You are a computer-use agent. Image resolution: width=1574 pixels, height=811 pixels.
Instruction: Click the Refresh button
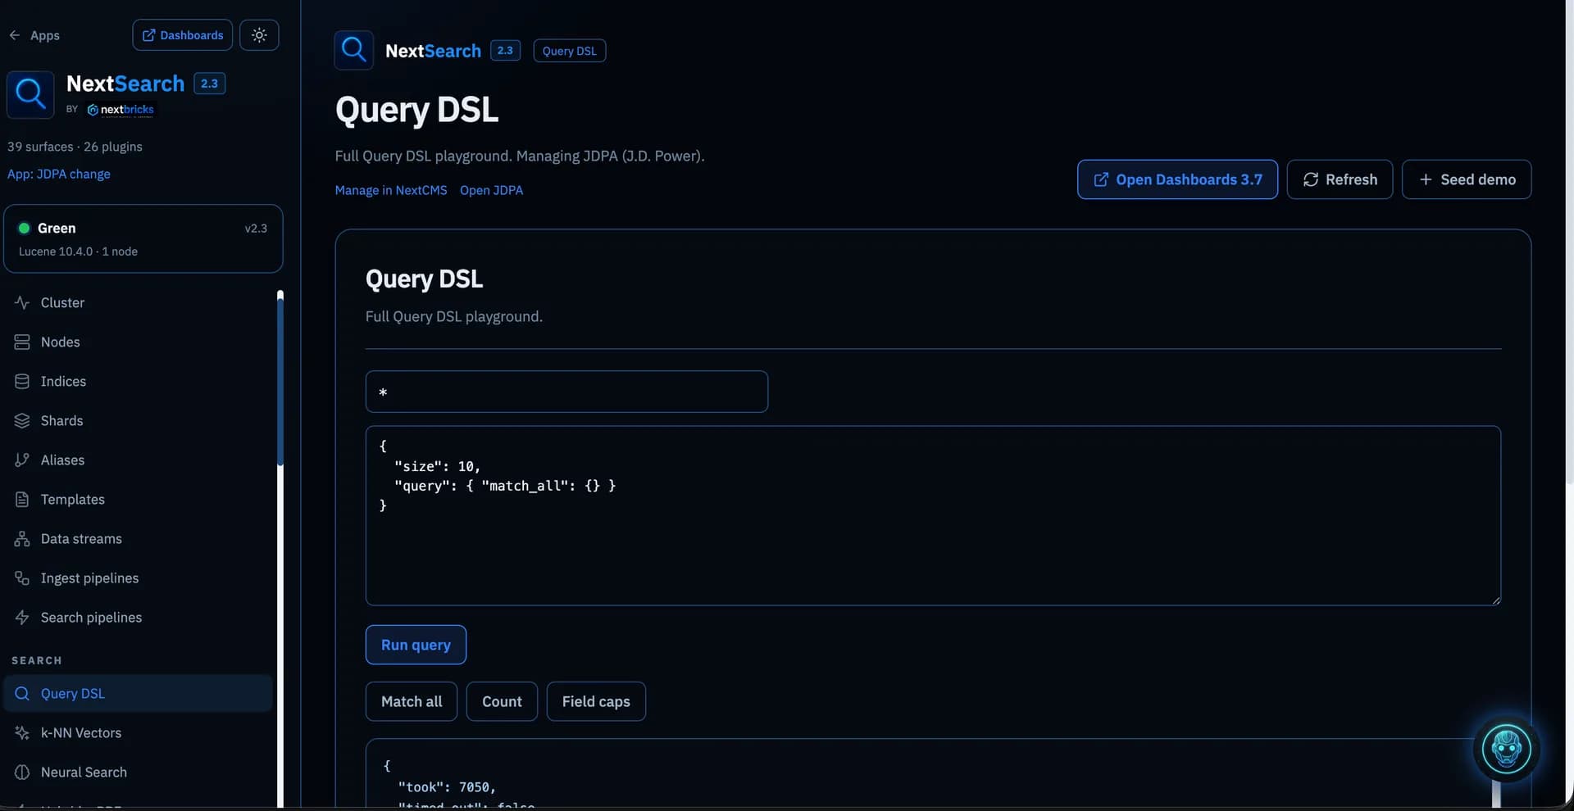pos(1340,179)
